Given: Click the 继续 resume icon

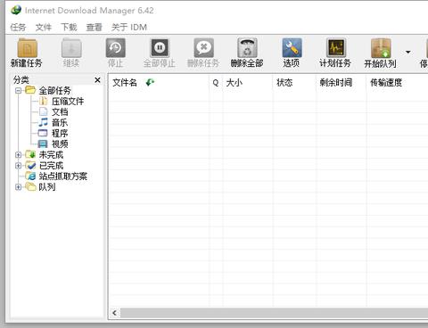Looking at the screenshot, I should pos(71,48).
